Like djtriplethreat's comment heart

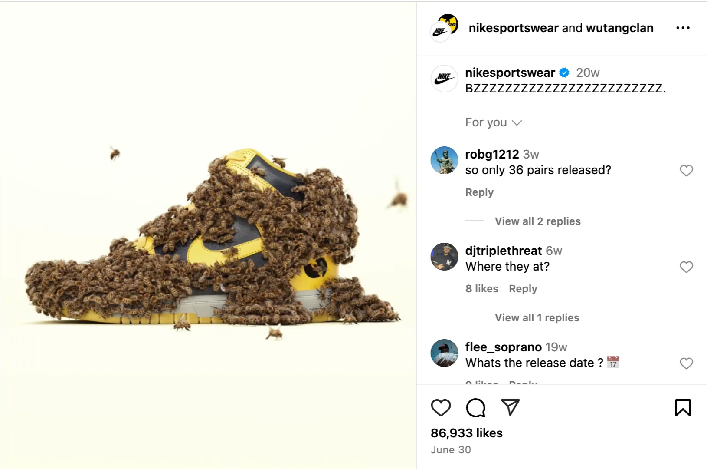click(686, 267)
